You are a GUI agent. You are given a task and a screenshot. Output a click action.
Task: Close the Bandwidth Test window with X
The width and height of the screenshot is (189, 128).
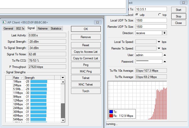184,3
